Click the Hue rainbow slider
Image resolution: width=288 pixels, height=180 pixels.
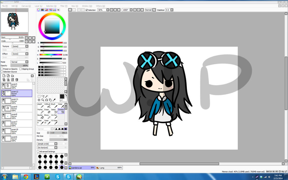pos(51,55)
